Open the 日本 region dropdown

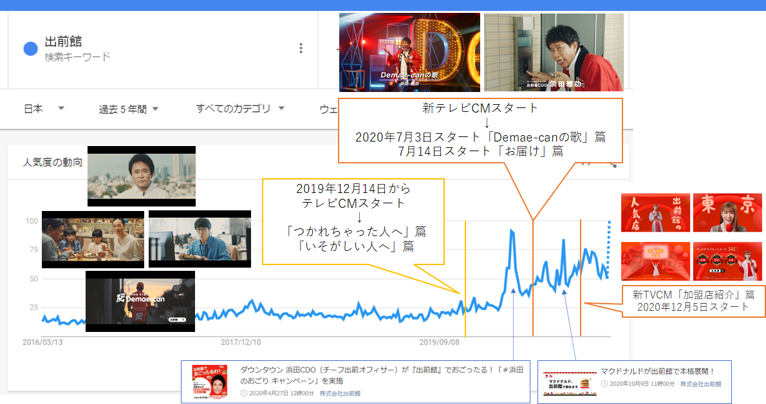click(x=44, y=109)
